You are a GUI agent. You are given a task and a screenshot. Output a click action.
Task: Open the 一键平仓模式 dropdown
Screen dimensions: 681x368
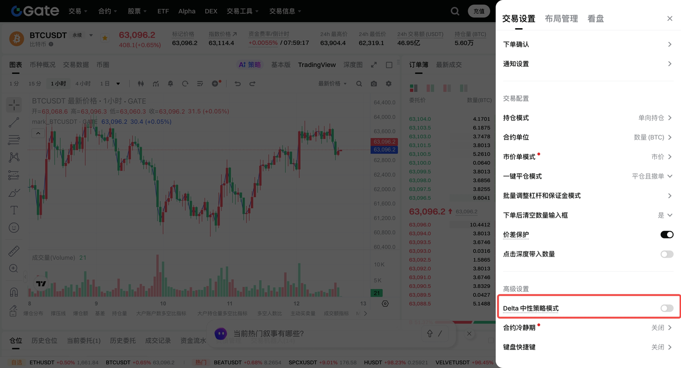coord(652,176)
